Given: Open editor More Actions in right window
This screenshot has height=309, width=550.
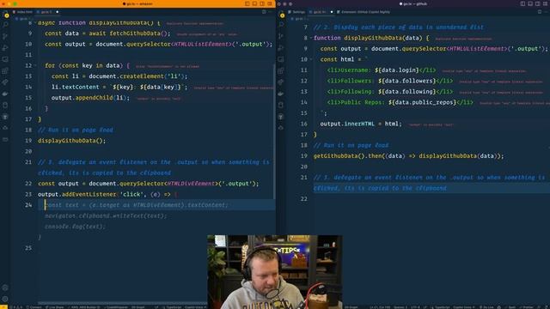Looking at the screenshot, I should (x=546, y=12).
